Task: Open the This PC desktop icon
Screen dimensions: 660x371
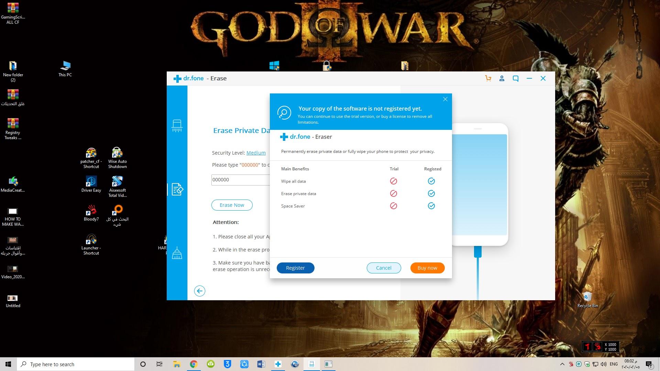Action: pyautogui.click(x=65, y=68)
